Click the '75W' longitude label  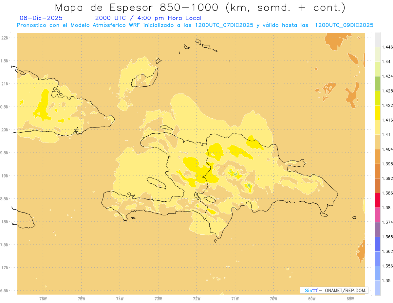pos(82,299)
